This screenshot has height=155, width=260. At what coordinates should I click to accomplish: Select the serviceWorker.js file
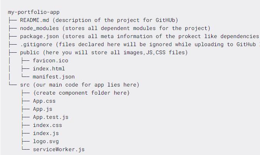point(59,149)
